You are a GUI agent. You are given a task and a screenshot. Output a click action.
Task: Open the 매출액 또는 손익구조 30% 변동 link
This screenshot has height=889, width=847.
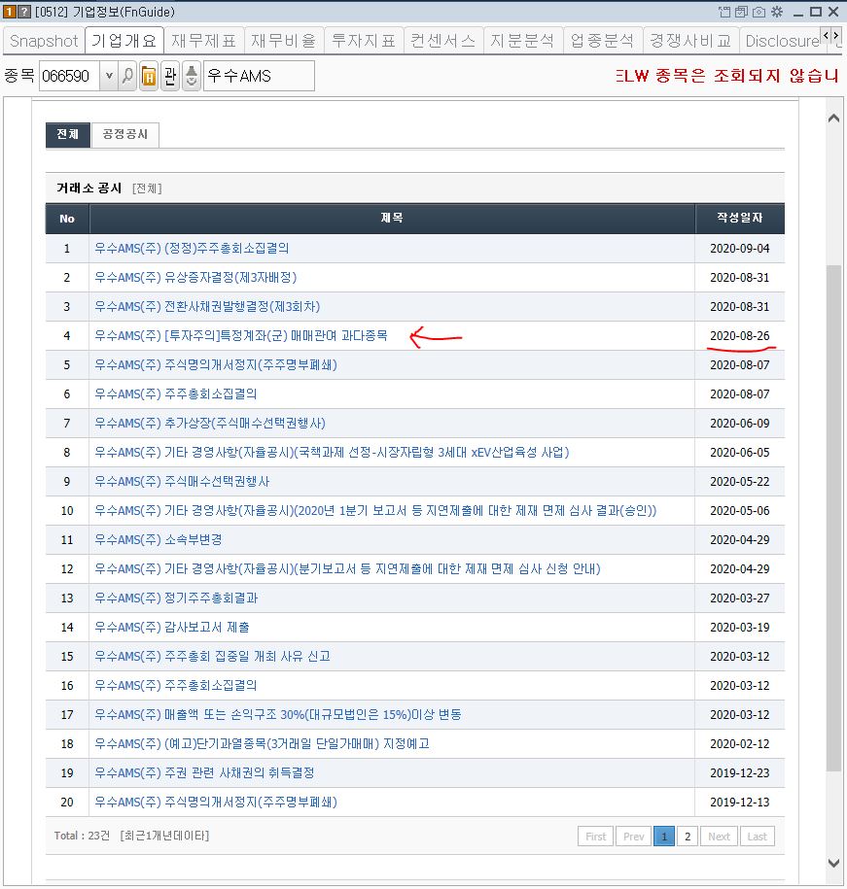[x=278, y=715]
